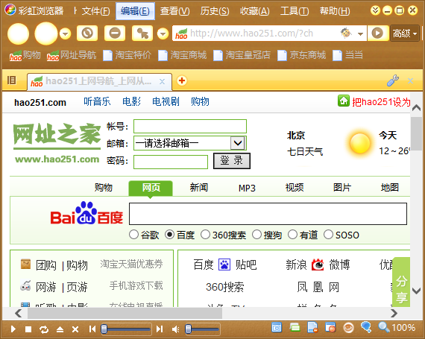The width and height of the screenshot is (425, 339).
Task: Open the sidebar panel icon left of tabs
Action: [x=12, y=80]
